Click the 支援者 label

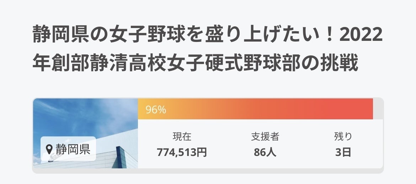point(265,136)
